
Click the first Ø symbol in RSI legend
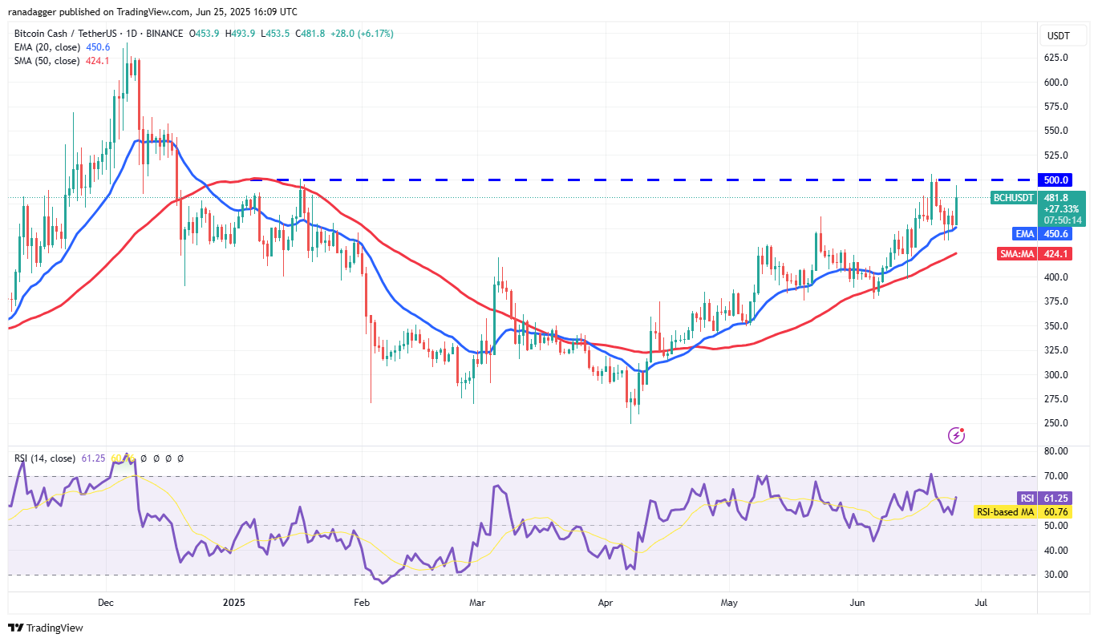pyautogui.click(x=144, y=458)
